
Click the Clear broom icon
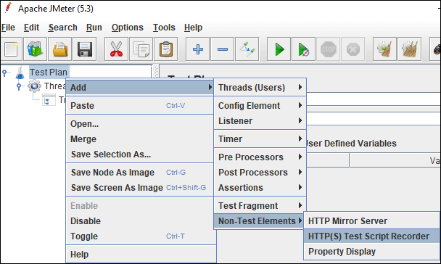(384, 49)
